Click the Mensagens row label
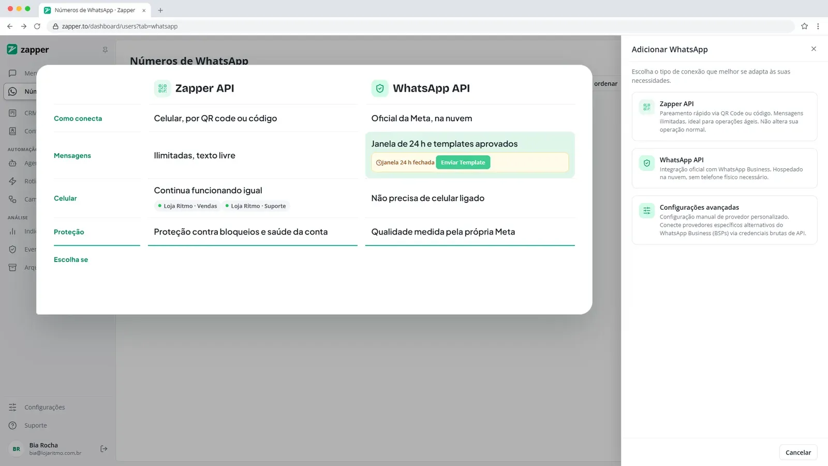 (x=72, y=156)
